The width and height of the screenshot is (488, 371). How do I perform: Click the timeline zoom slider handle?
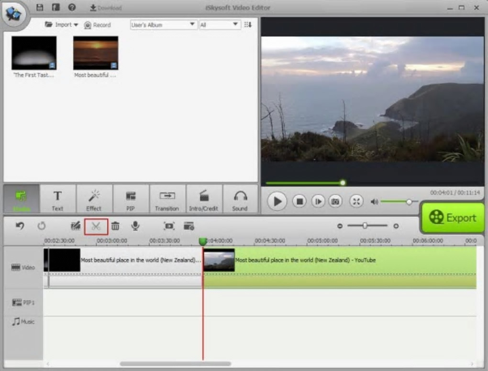365,226
